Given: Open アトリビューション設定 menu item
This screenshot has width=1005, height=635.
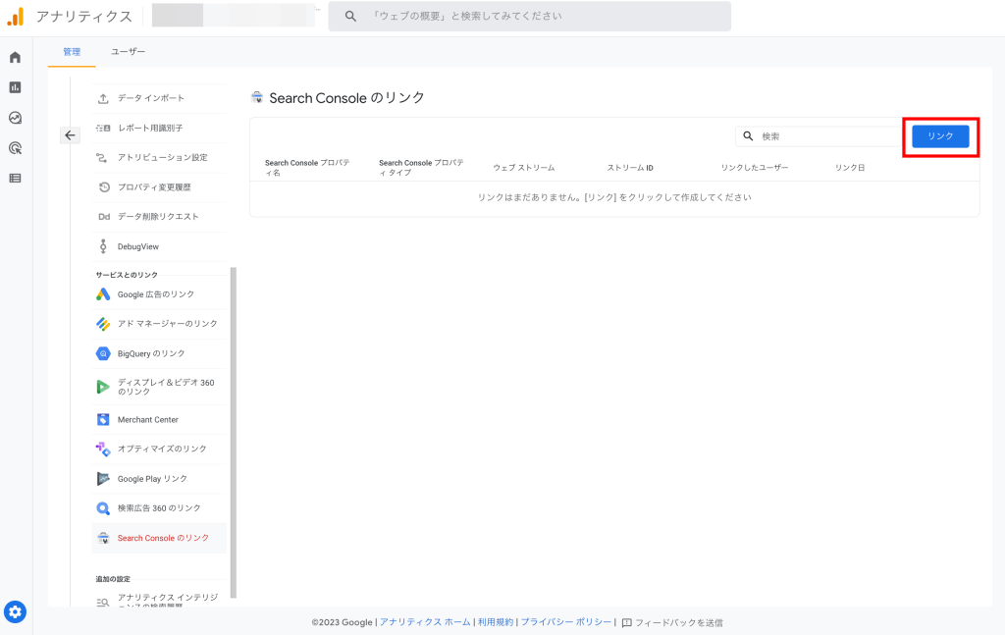Looking at the screenshot, I should click(x=159, y=158).
